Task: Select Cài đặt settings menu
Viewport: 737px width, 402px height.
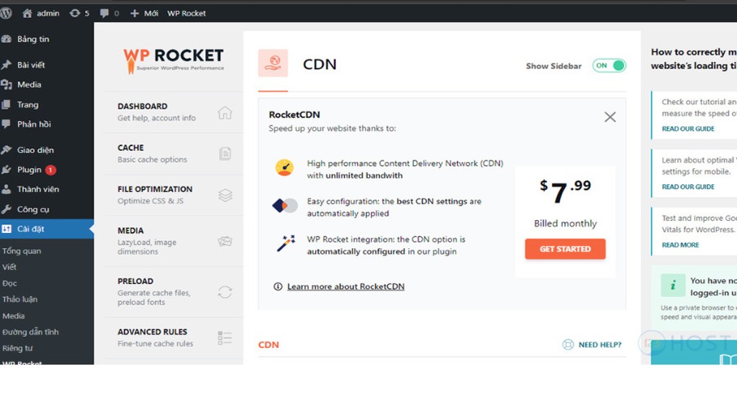Action: [x=47, y=229]
